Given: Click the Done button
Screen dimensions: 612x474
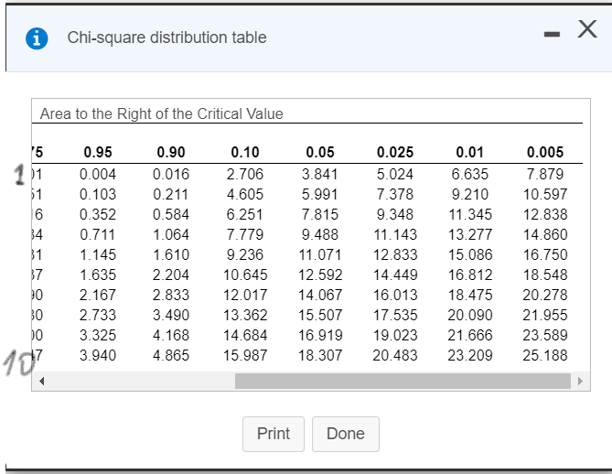Looking at the screenshot, I should (x=346, y=434).
